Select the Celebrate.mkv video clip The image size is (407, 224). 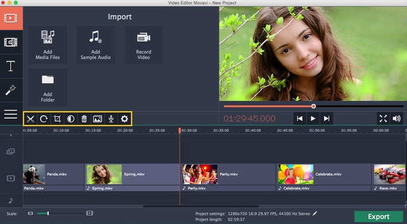pyautogui.click(x=324, y=174)
